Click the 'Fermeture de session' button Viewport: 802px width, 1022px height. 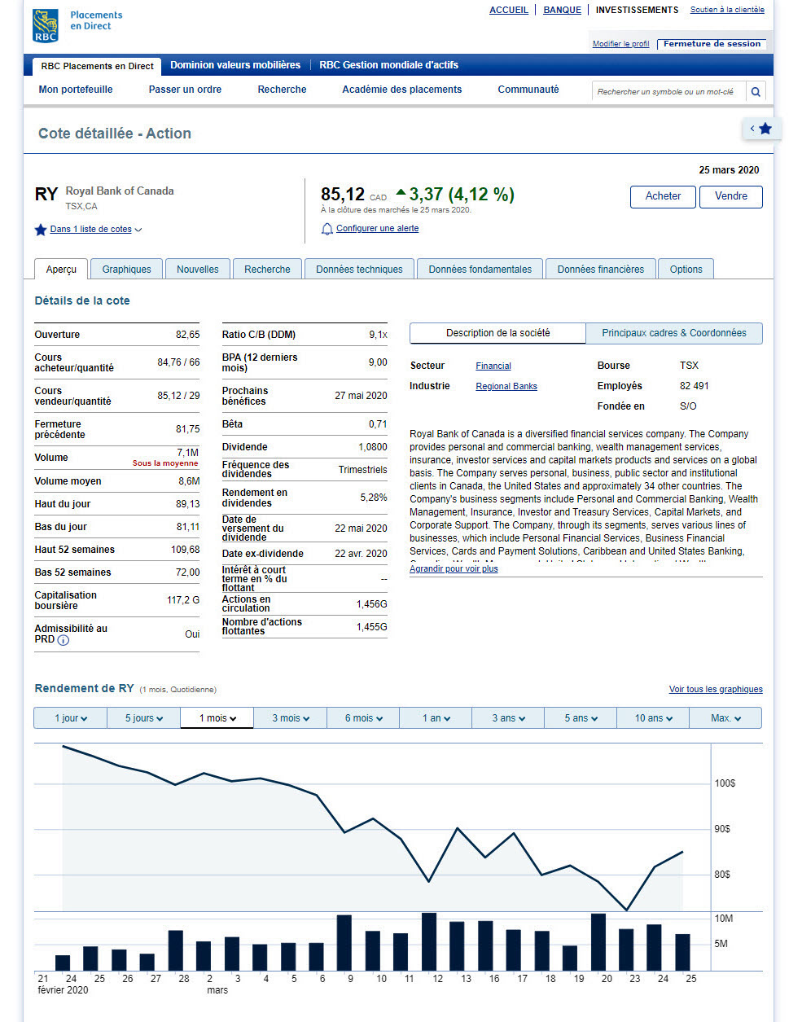pyautogui.click(x=712, y=44)
